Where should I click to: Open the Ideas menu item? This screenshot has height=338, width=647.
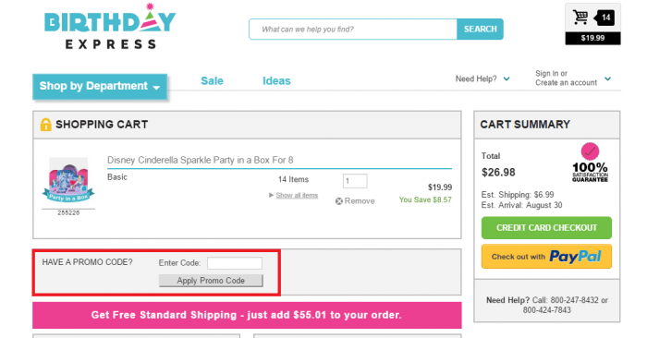(x=276, y=80)
